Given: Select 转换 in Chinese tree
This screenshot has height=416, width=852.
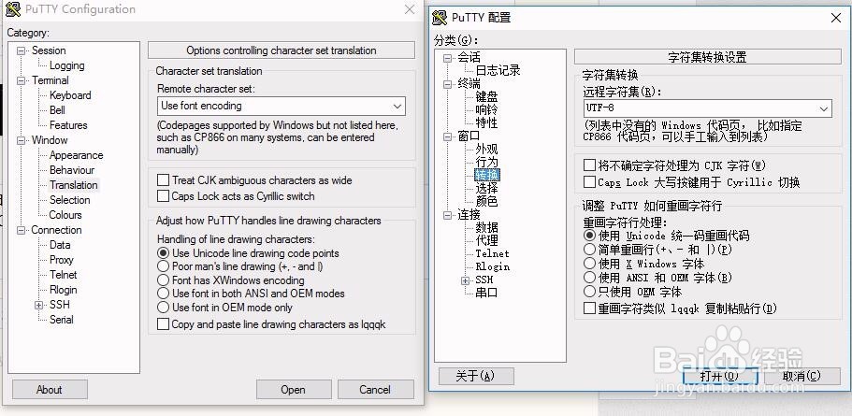Looking at the screenshot, I should click(487, 176).
